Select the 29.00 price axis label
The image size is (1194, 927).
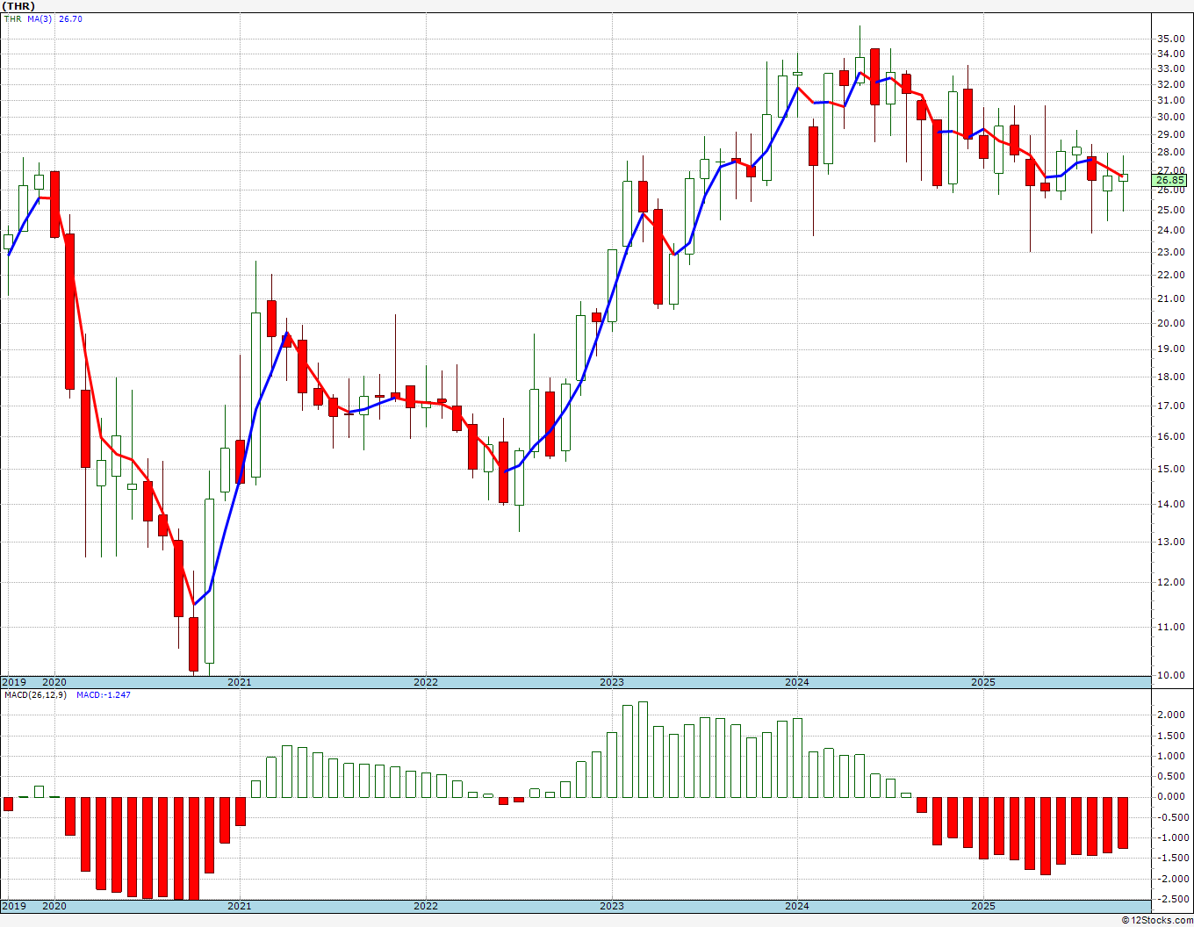(1170, 134)
